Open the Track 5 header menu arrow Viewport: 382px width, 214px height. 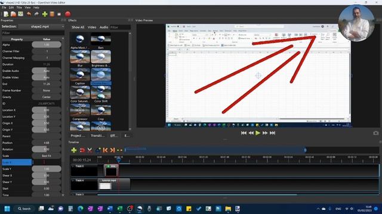[73, 166]
